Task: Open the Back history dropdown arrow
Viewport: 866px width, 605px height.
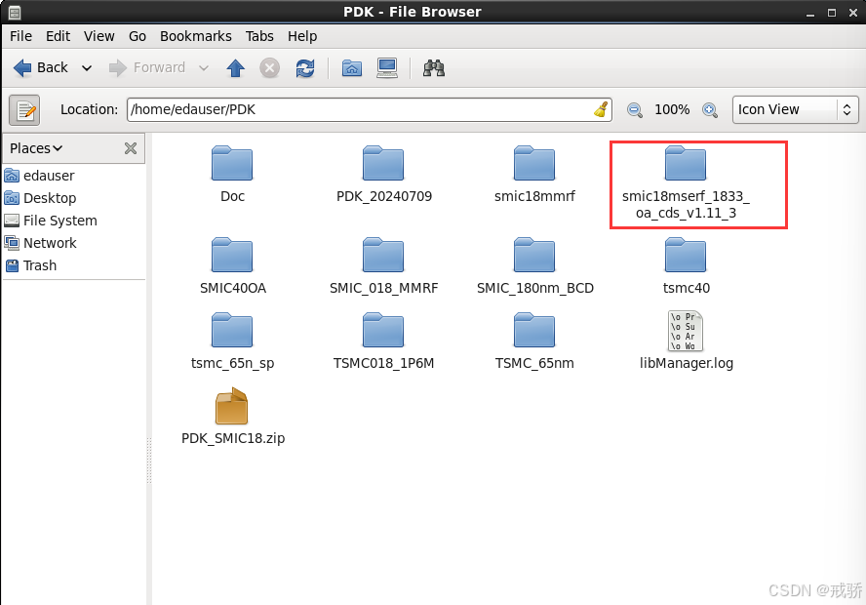Action: (87, 68)
